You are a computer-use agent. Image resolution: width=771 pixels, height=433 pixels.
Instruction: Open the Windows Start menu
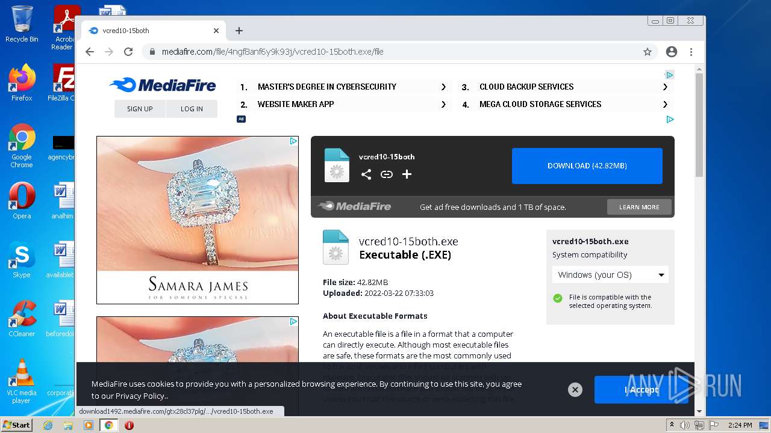(16, 425)
